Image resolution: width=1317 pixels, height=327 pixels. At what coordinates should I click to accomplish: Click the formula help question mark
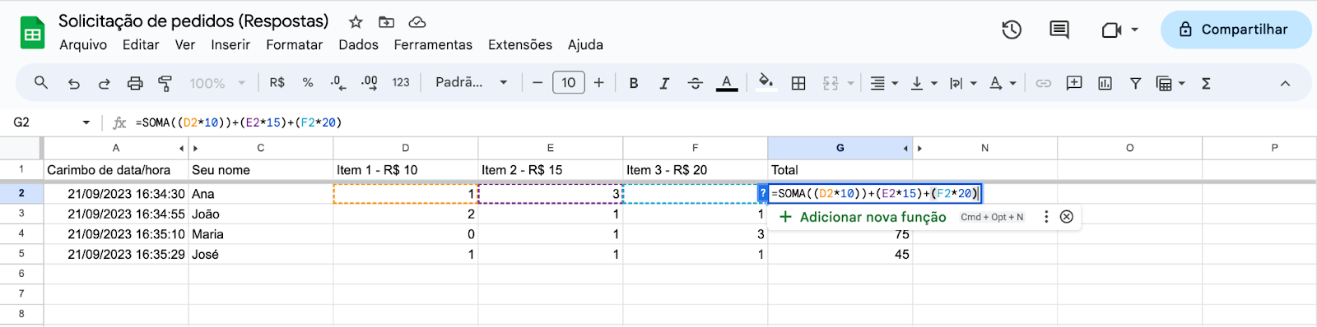(763, 193)
